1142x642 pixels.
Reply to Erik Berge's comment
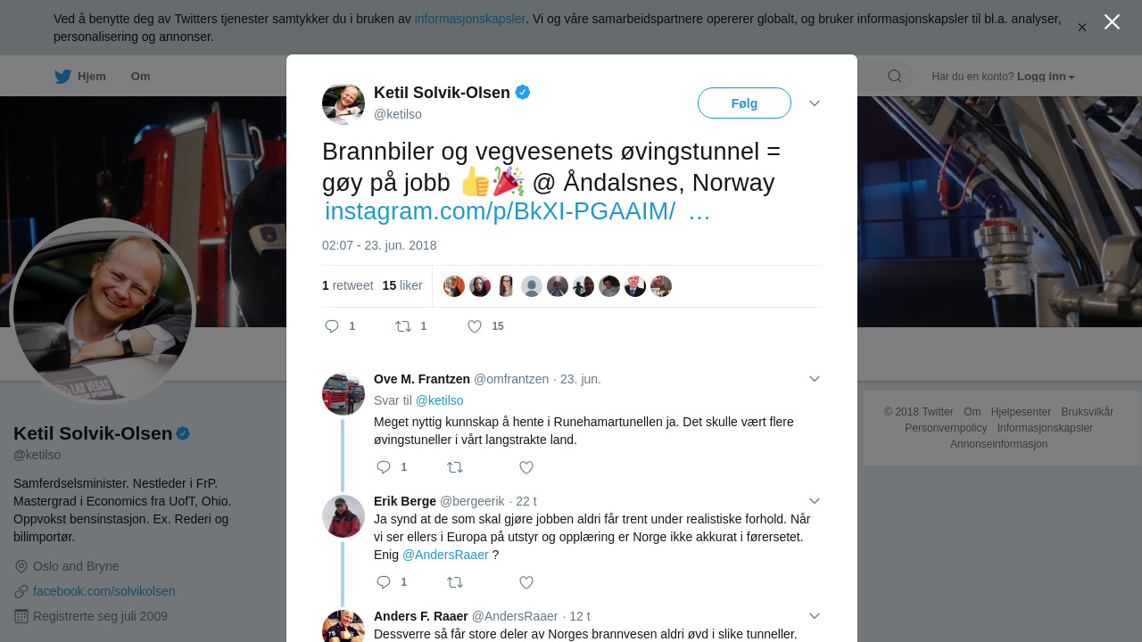tap(384, 582)
